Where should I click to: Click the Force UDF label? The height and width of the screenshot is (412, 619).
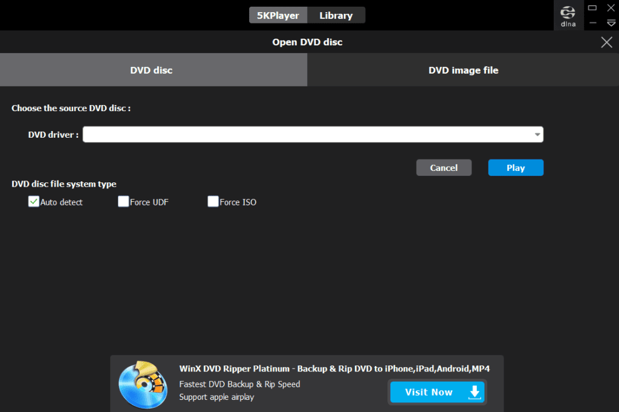coord(149,202)
